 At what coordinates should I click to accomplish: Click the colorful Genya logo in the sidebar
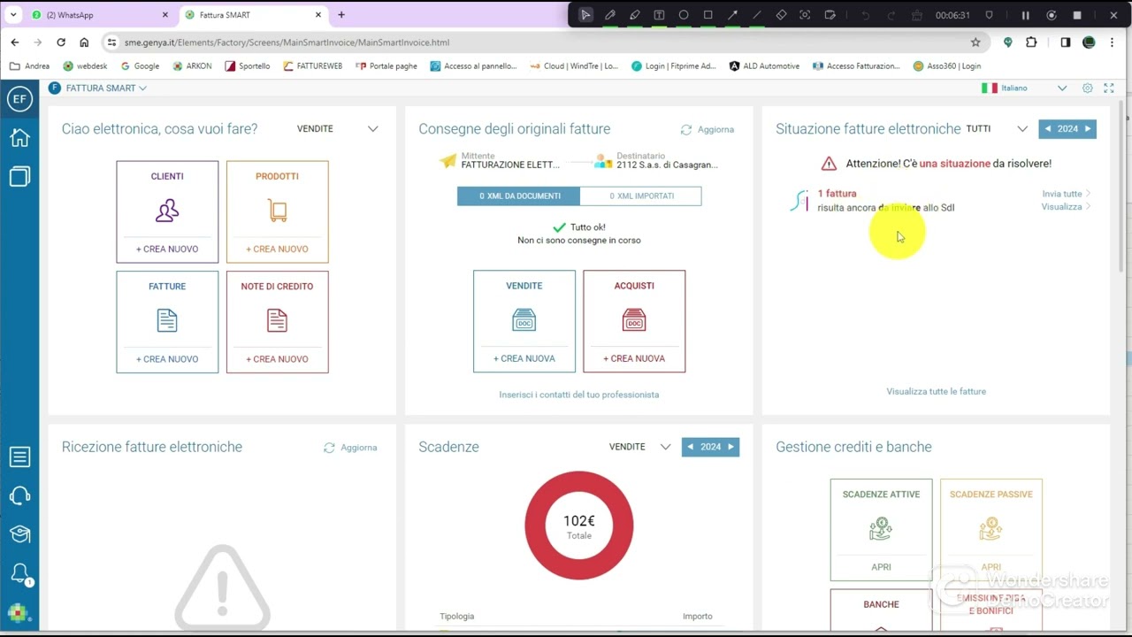18,612
